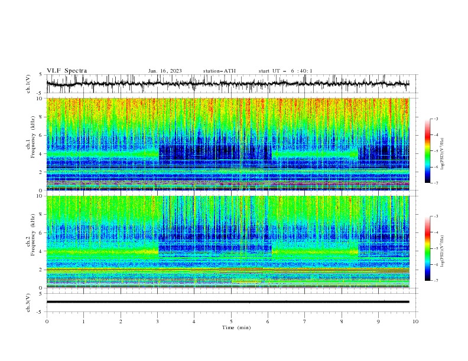Click ch.2 colorbar "log(PSD)(V²/Hz)" label
Viewport: 468px width, 361px height.
[442, 251]
